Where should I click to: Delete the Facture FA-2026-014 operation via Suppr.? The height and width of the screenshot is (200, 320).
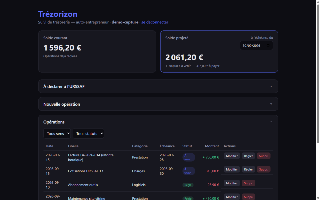263,156
